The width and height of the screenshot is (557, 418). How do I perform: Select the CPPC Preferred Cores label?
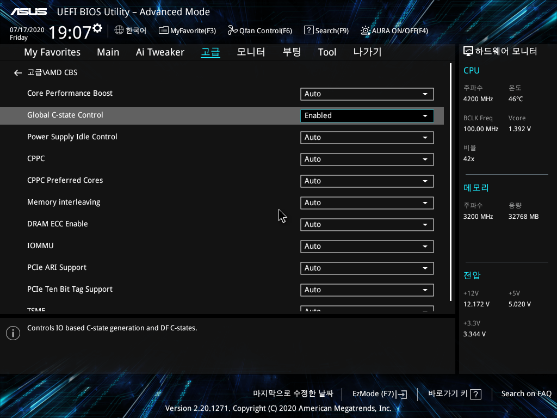click(65, 180)
